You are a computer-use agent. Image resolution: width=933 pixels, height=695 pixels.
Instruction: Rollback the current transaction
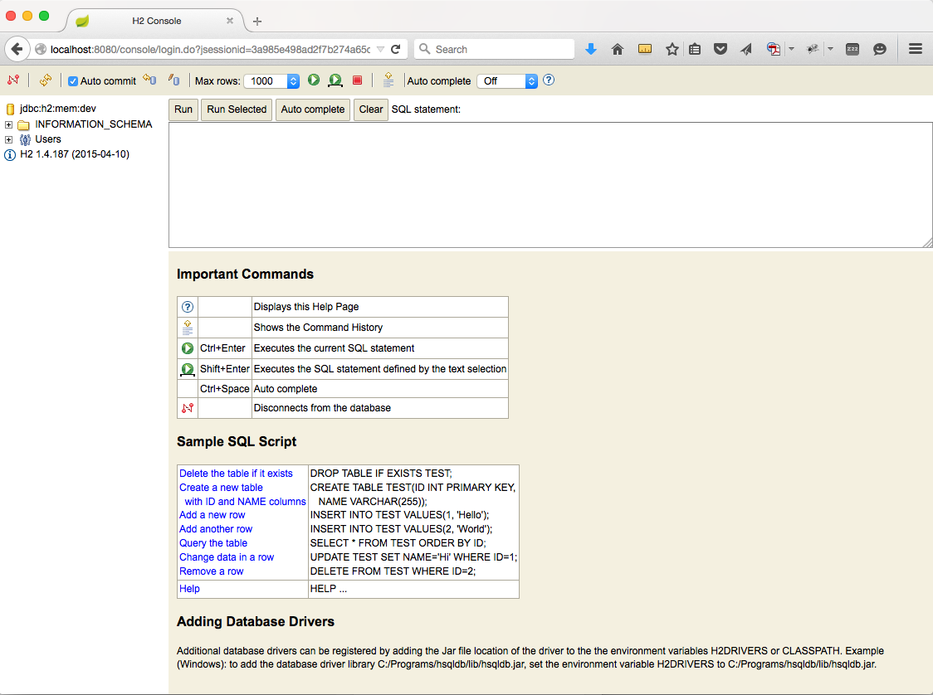(173, 80)
